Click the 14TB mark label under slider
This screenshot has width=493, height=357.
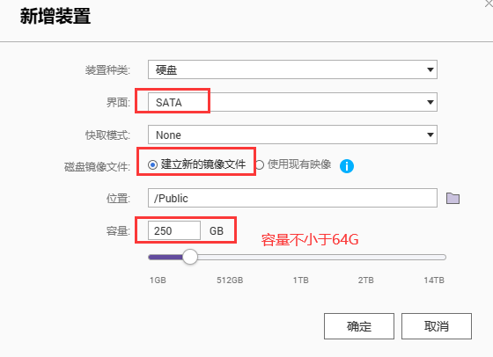point(434,280)
